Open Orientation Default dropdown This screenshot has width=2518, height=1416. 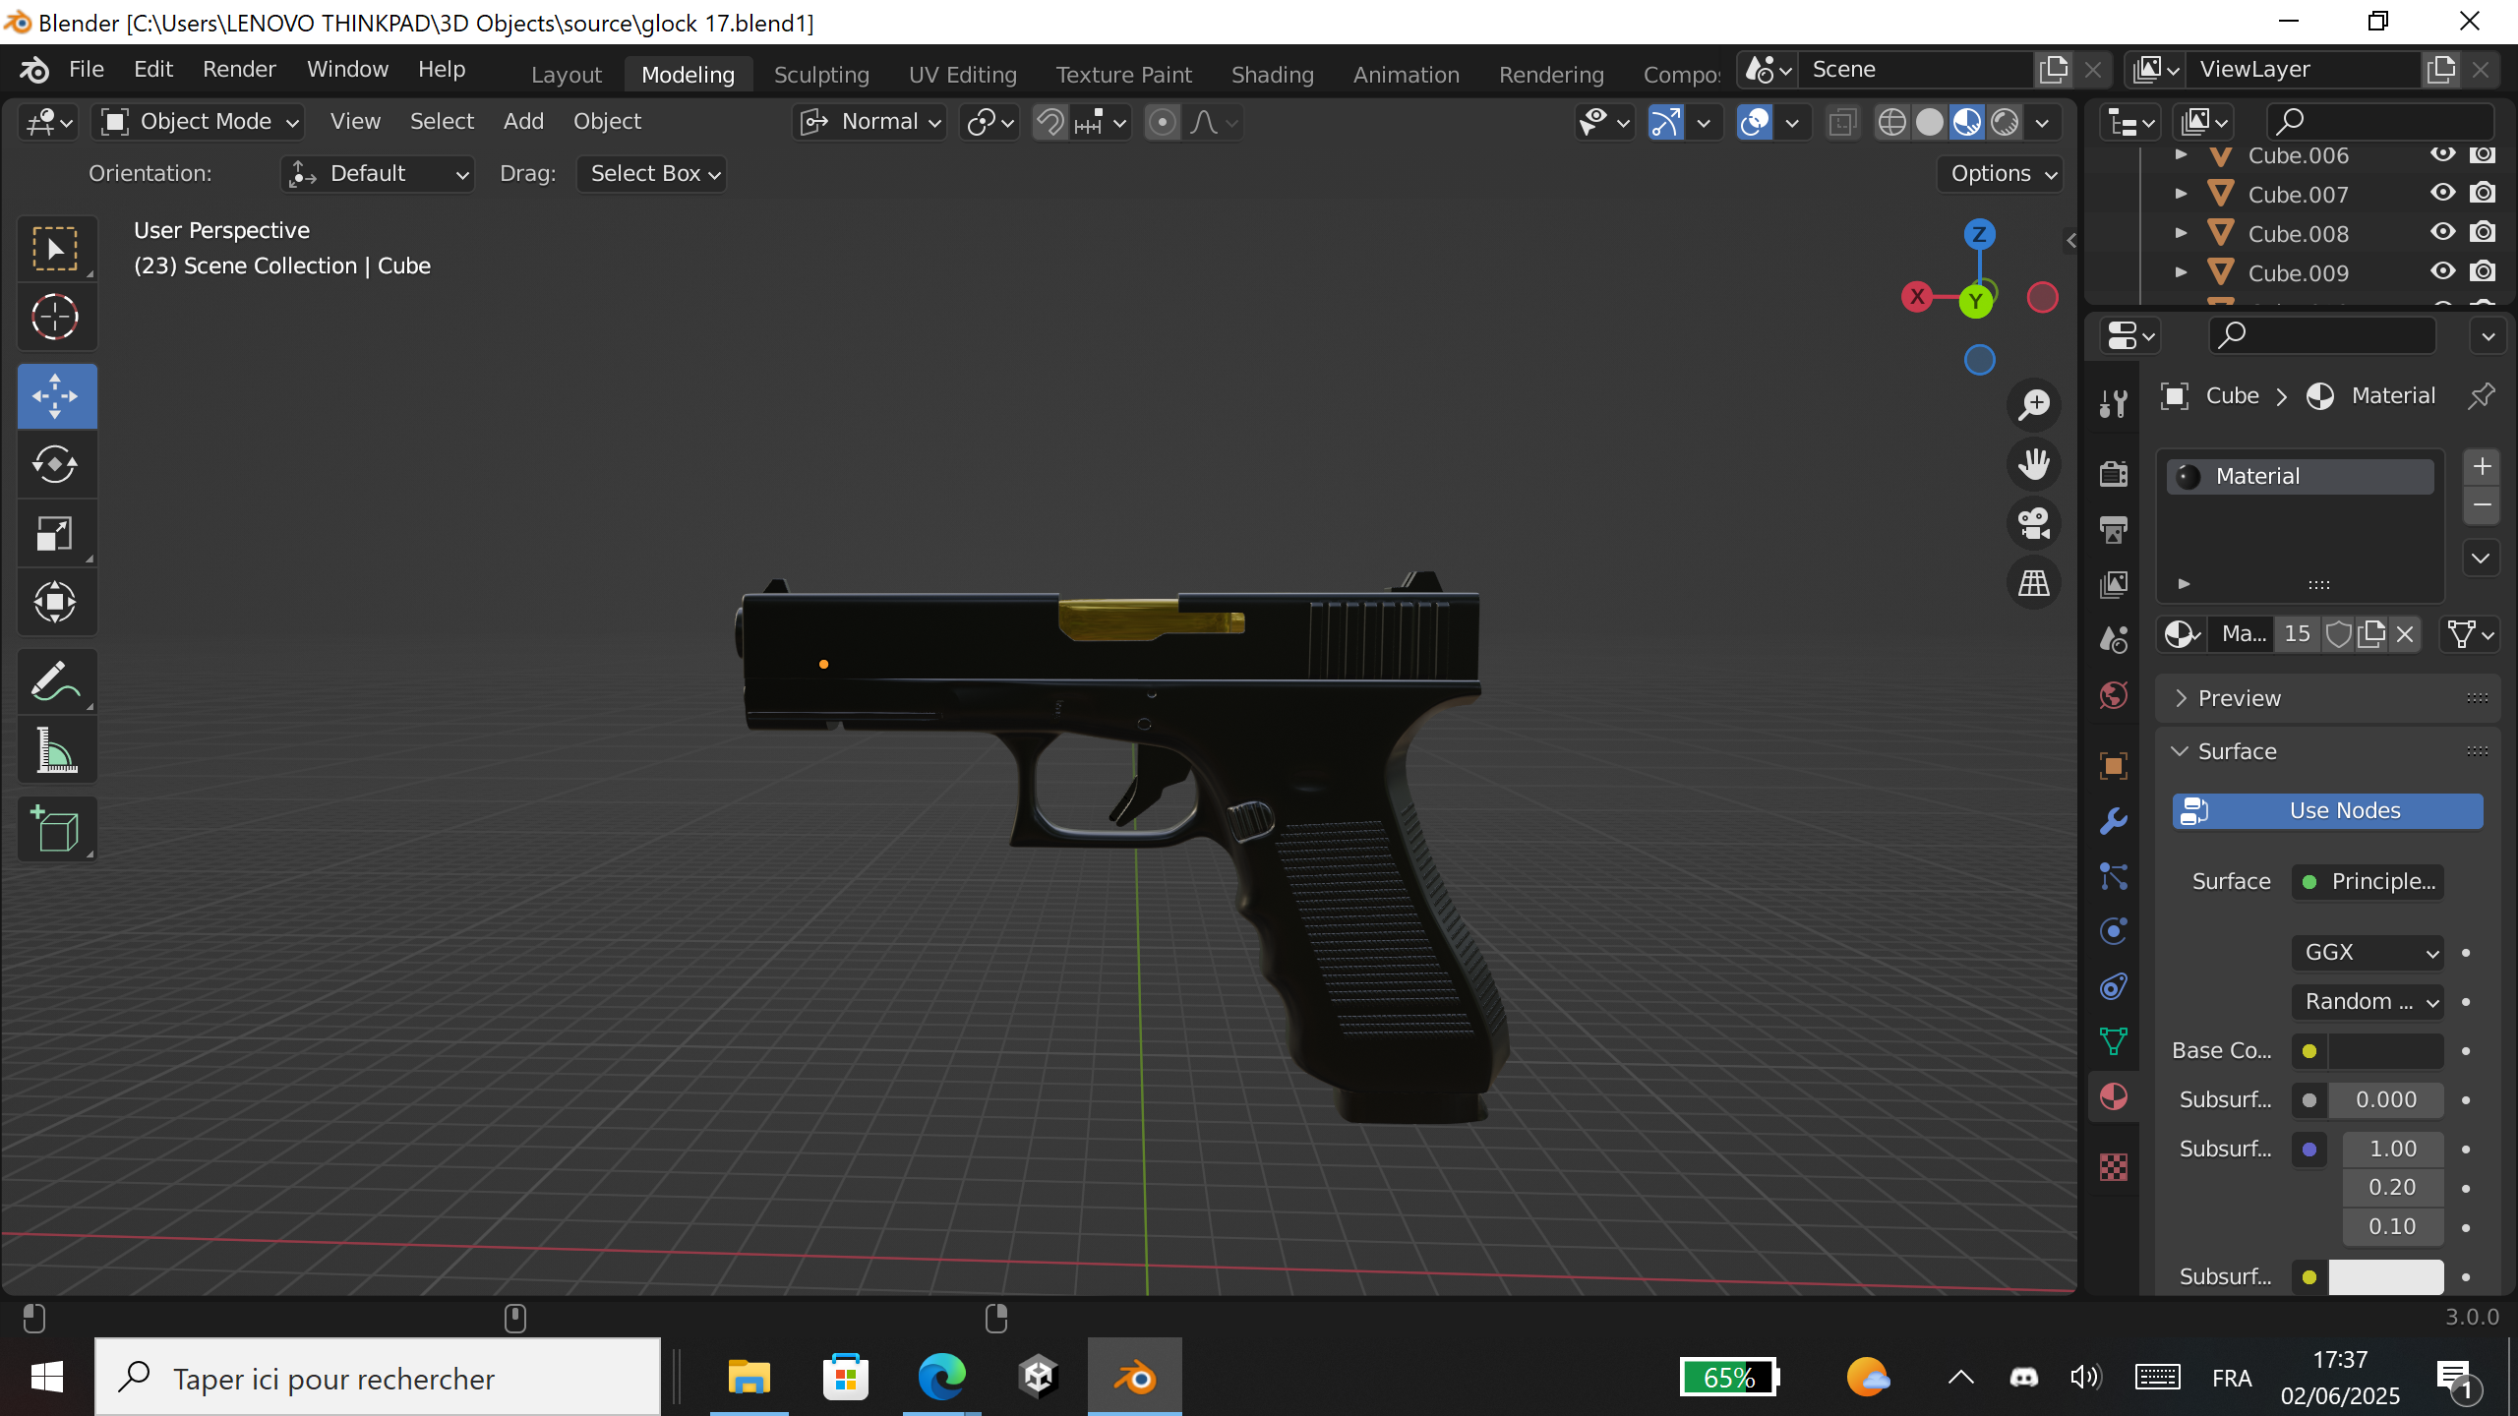tap(378, 174)
